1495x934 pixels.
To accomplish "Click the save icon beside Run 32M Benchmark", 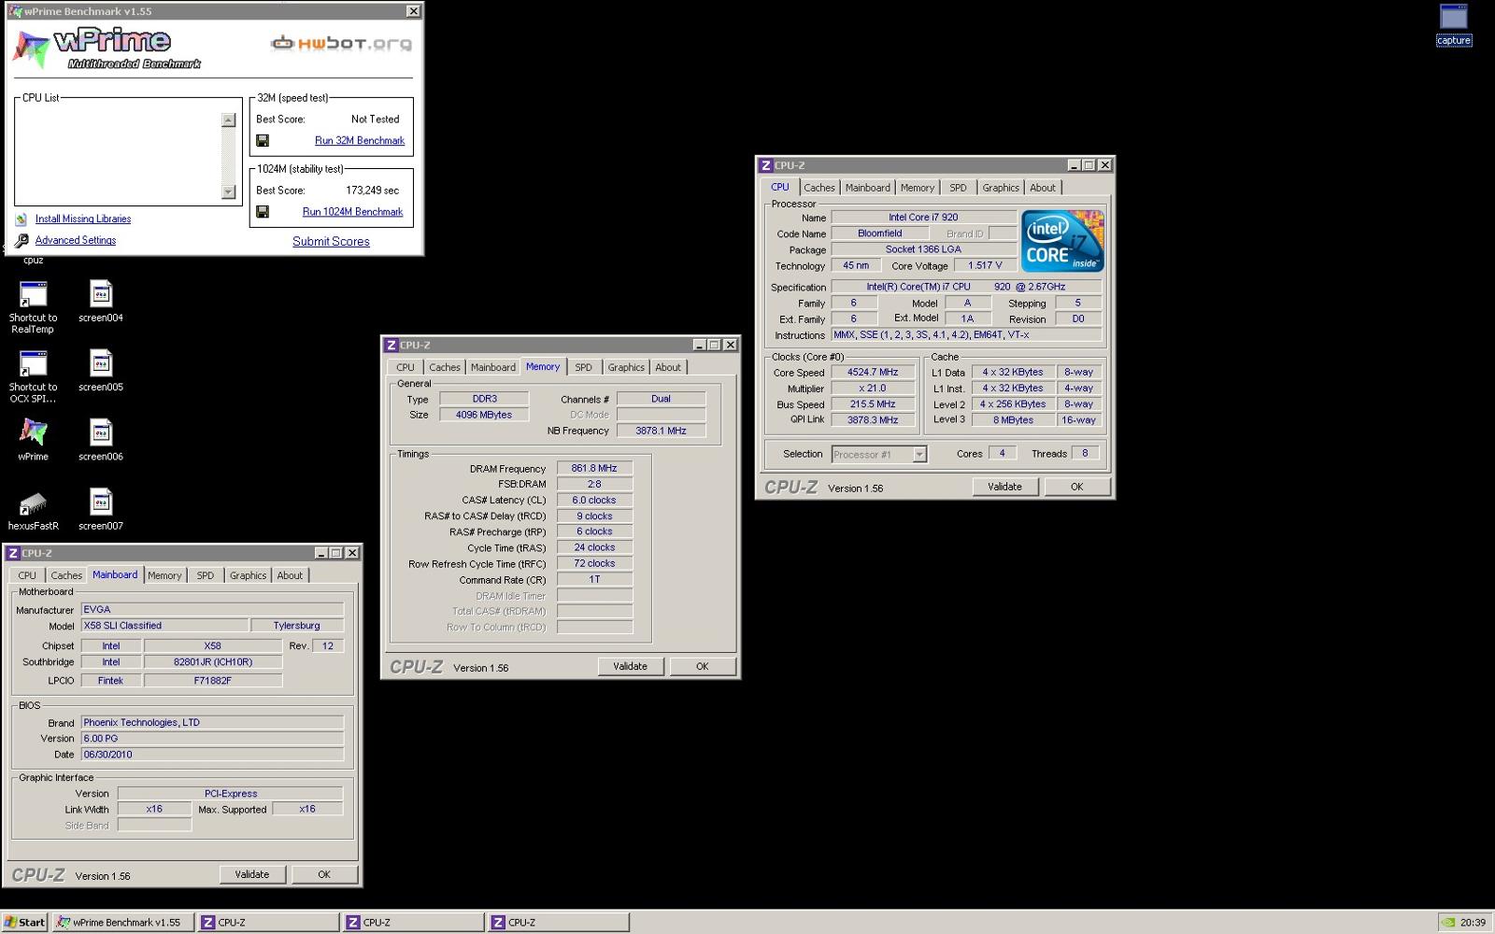I will click(x=263, y=141).
